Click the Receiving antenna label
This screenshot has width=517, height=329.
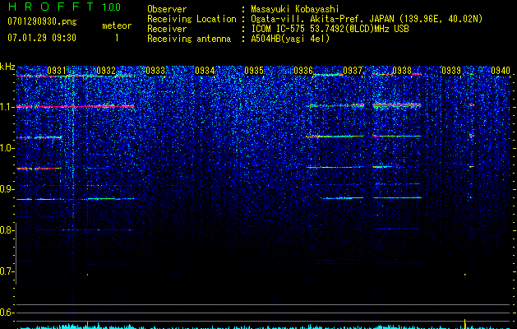189,39
